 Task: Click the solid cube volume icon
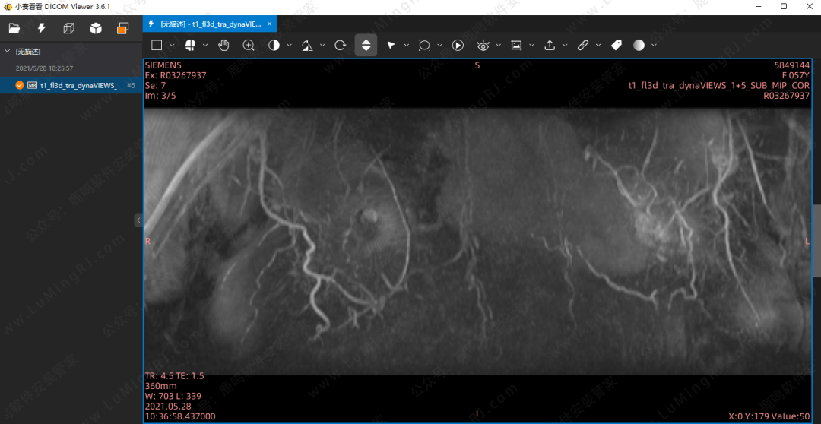96,29
